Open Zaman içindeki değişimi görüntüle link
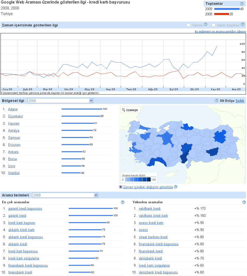 [148, 187]
